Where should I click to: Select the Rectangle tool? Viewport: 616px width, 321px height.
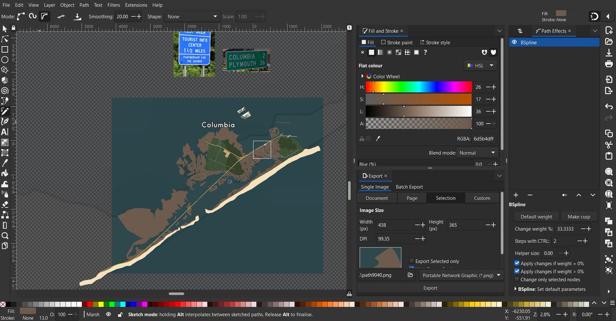click(5, 49)
